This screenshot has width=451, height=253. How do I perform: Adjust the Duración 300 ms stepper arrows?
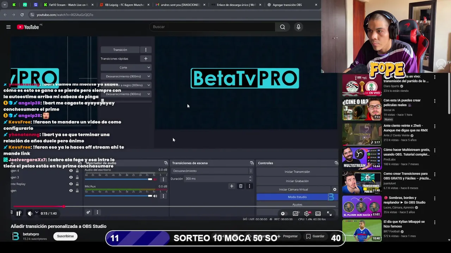click(x=250, y=179)
